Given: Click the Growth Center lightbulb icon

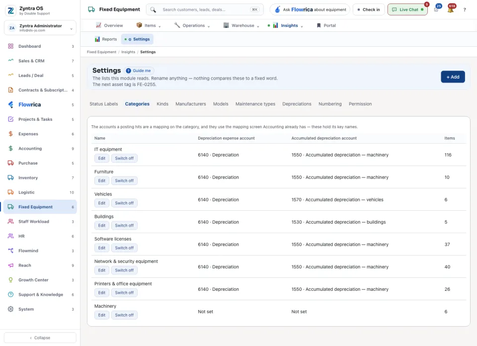Looking at the screenshot, I should tap(10, 280).
